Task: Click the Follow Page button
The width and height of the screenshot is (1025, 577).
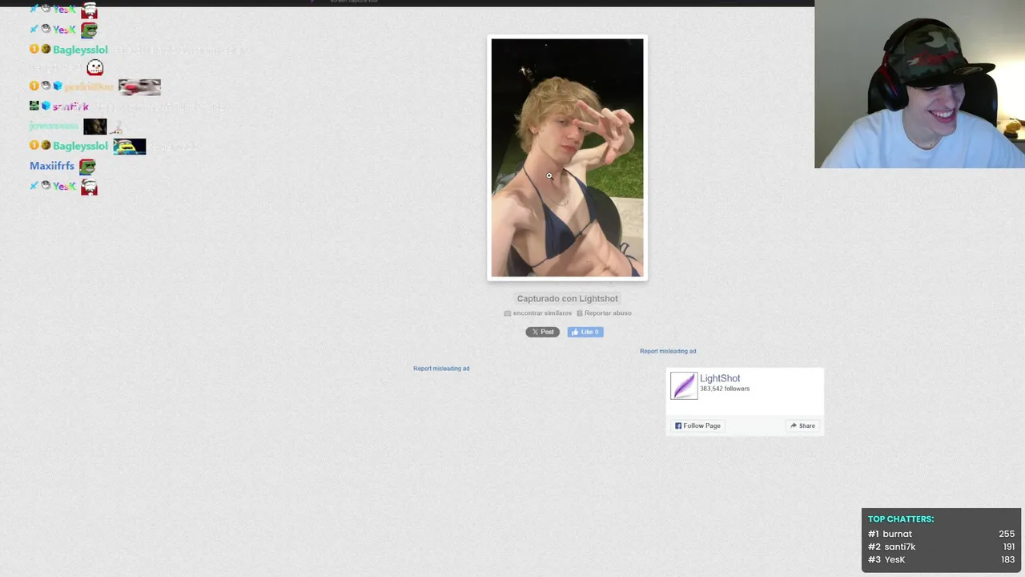Action: coord(697,426)
